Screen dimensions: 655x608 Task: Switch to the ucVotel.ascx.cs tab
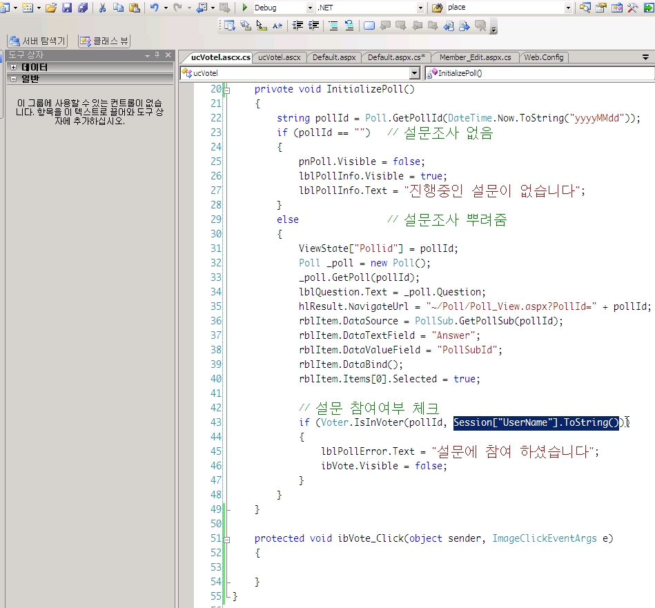[x=221, y=57]
